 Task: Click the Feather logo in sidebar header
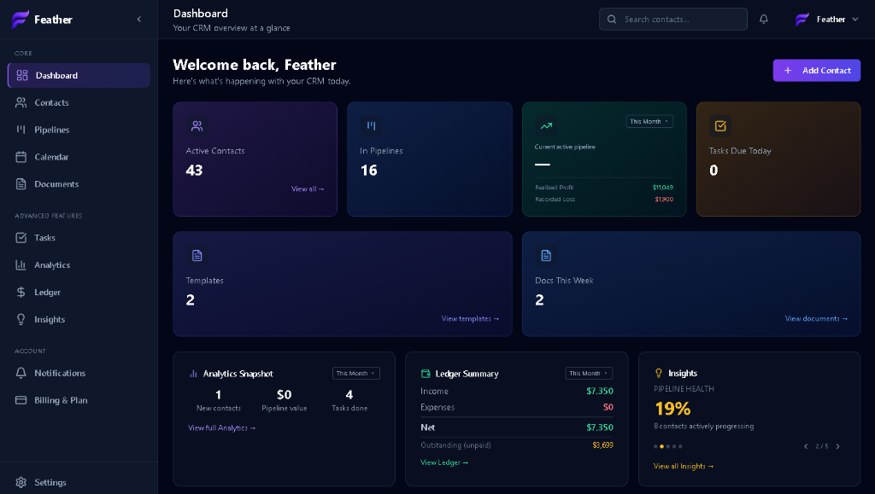tap(21, 20)
